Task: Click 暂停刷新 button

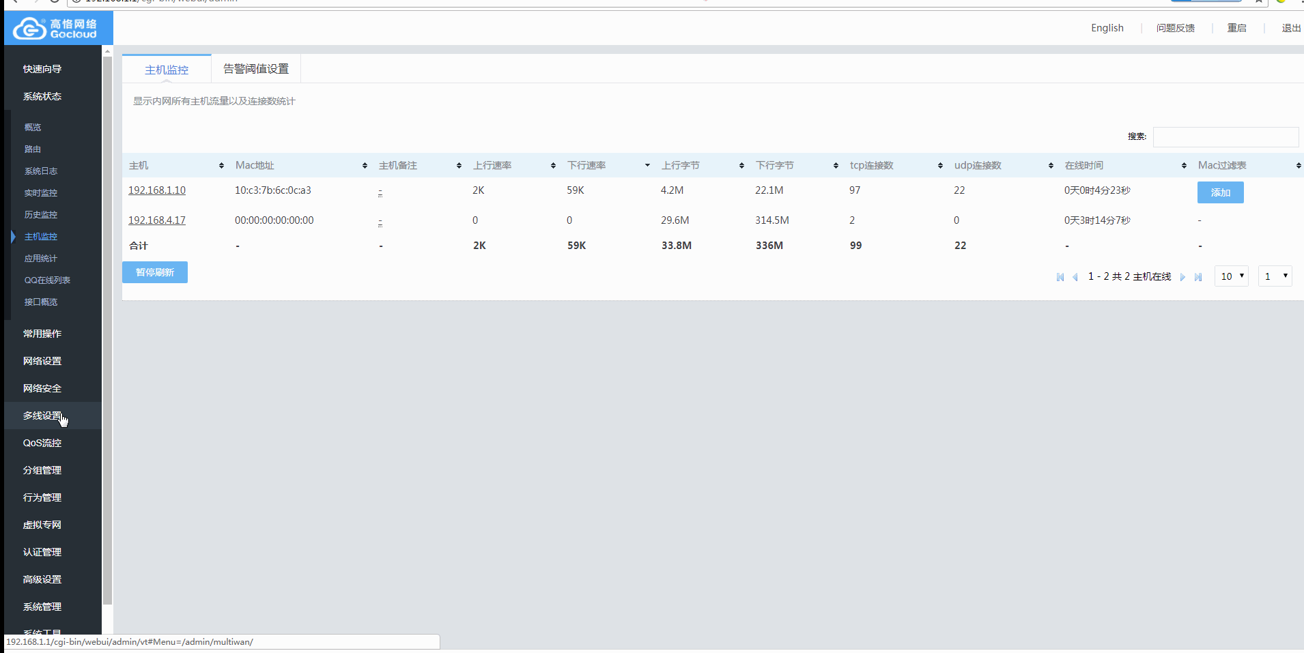Action: (155, 272)
